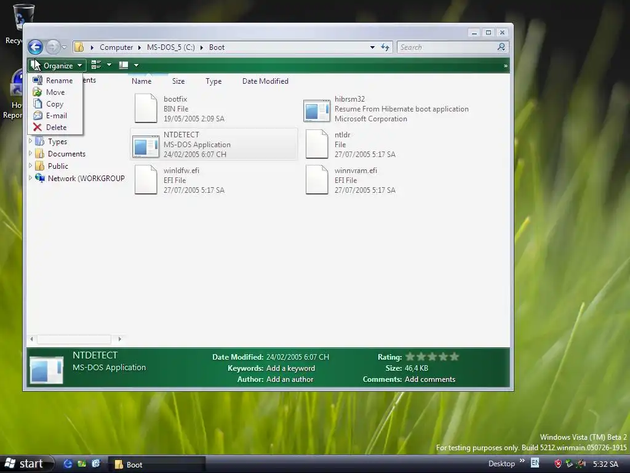Image resolution: width=630 pixels, height=473 pixels.
Task: Click the Boot taskbar button
Action: pyautogui.click(x=157, y=464)
